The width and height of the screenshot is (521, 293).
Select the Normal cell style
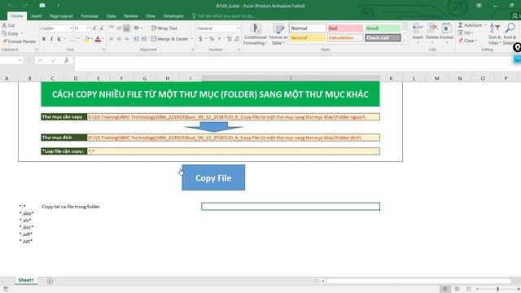click(x=308, y=28)
